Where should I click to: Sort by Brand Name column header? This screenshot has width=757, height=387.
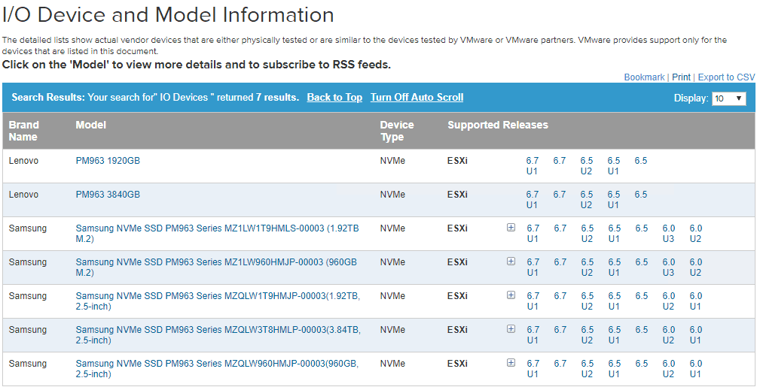(x=23, y=131)
